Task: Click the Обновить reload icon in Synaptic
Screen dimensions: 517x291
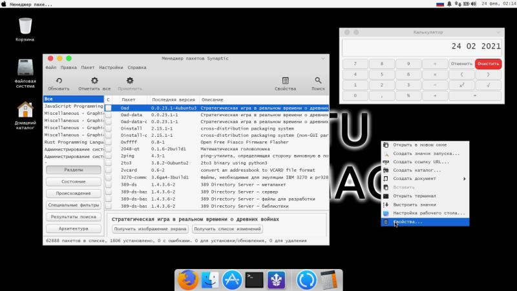Action: 59,81
